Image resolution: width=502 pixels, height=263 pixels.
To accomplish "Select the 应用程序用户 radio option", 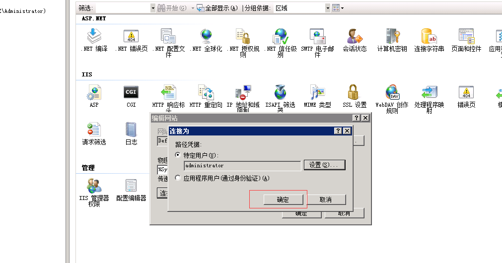I will (x=178, y=178).
